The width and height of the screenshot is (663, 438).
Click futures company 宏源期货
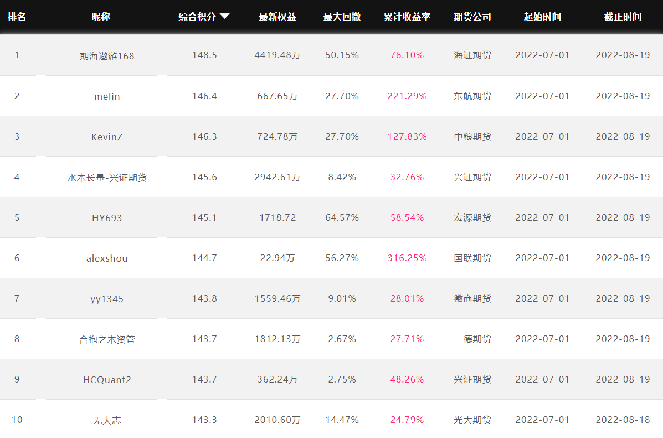(472, 217)
